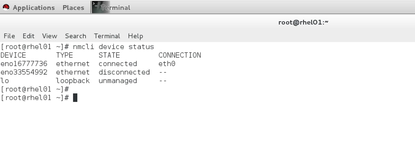The image size is (415, 159).
Task: Click the root@rhel01:~ window title
Action: click(x=303, y=22)
